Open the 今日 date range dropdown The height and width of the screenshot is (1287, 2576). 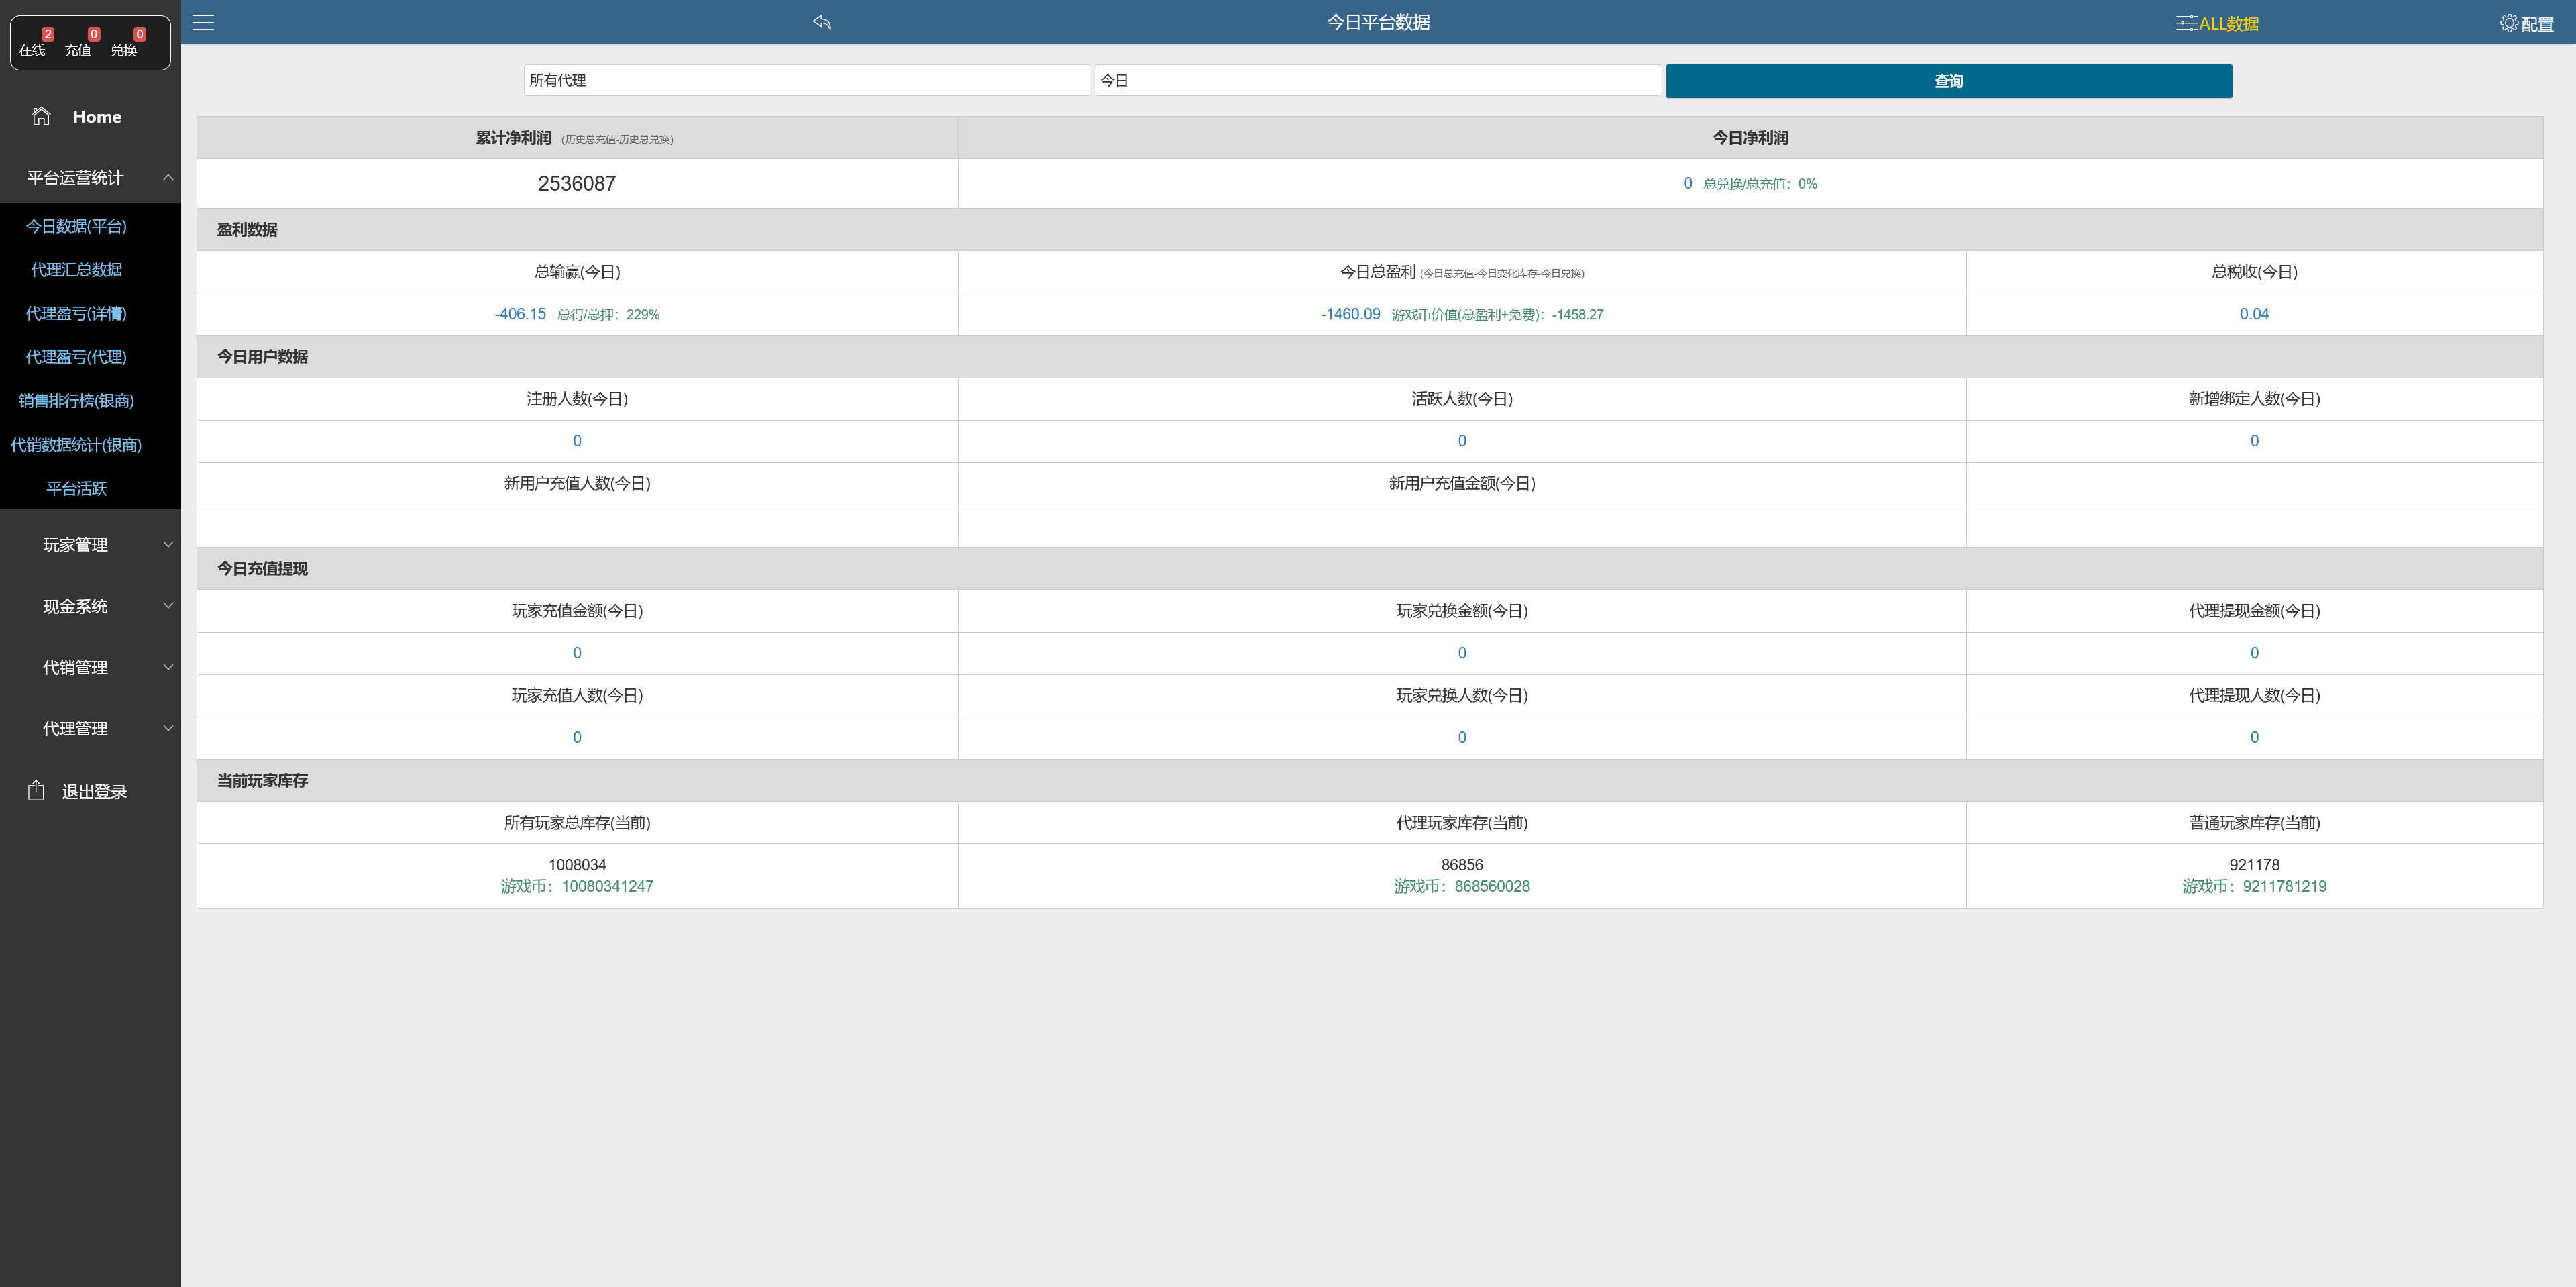coord(1377,80)
